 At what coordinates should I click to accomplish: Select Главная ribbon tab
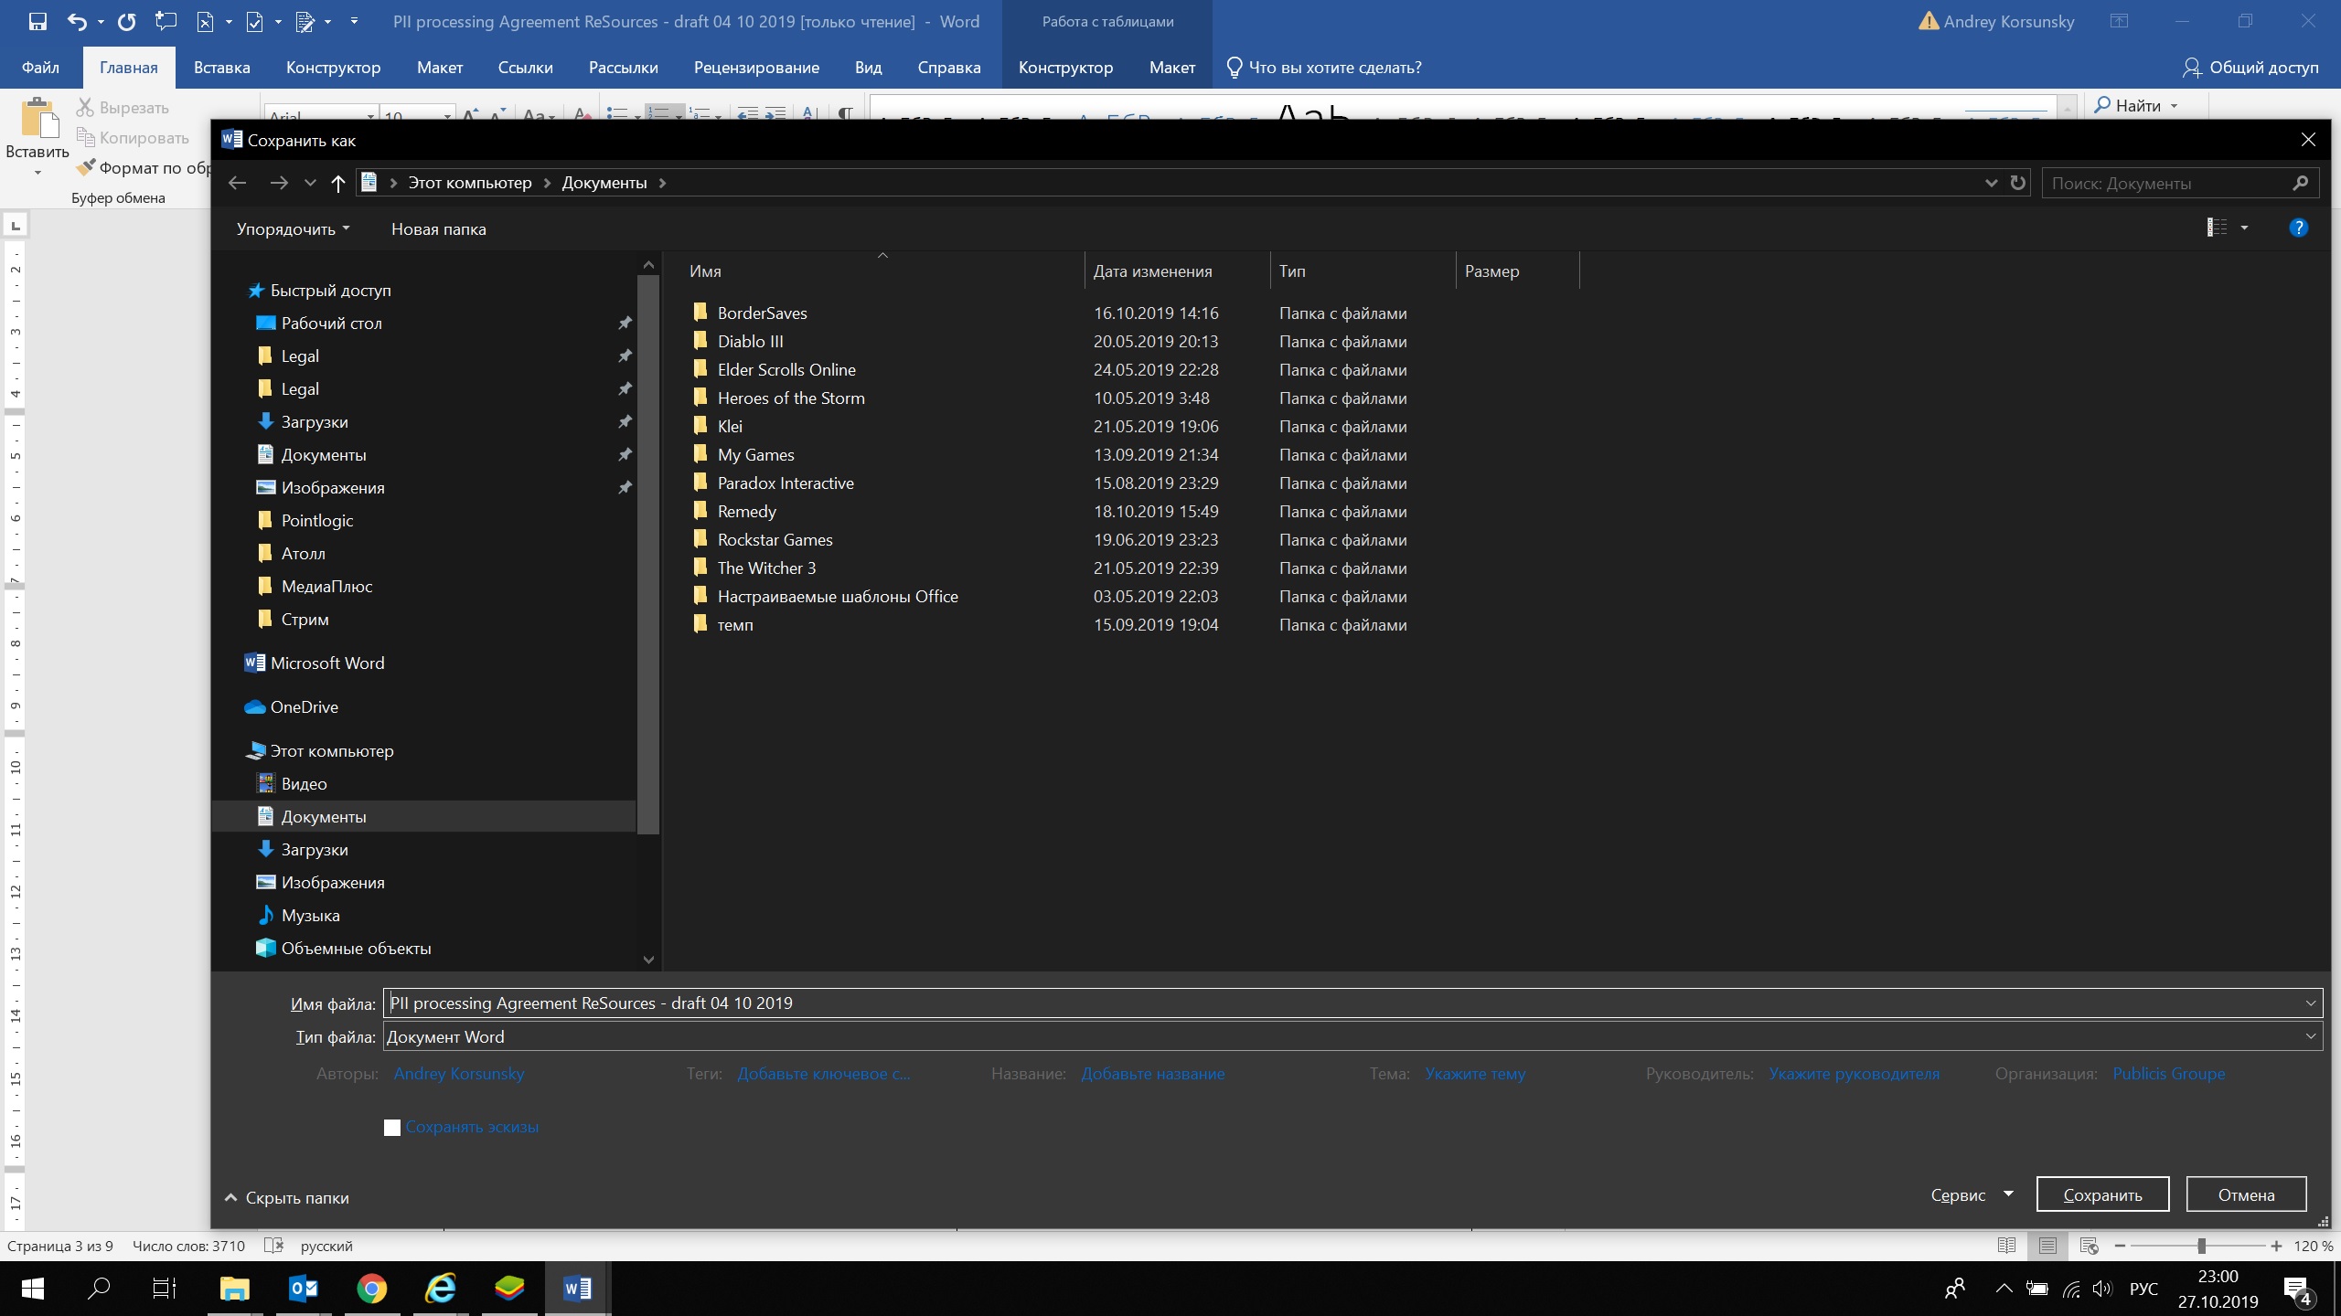[127, 66]
